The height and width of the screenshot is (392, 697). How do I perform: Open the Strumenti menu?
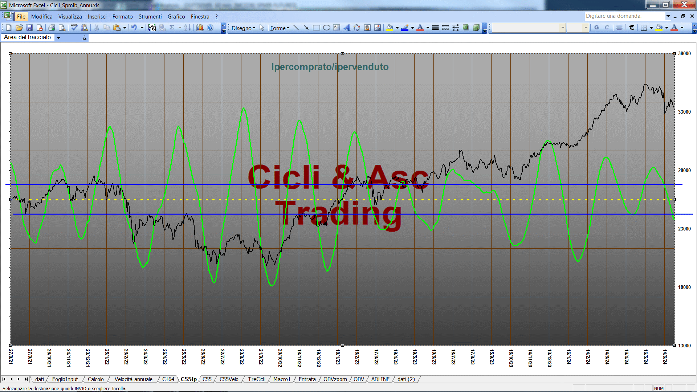[x=150, y=16]
